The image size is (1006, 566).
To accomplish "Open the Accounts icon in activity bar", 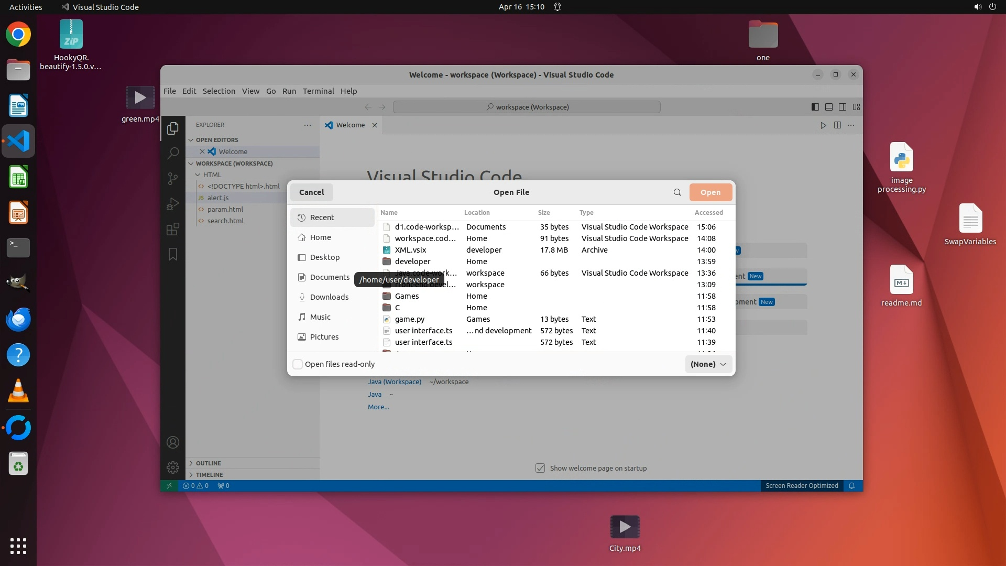I will click(173, 442).
